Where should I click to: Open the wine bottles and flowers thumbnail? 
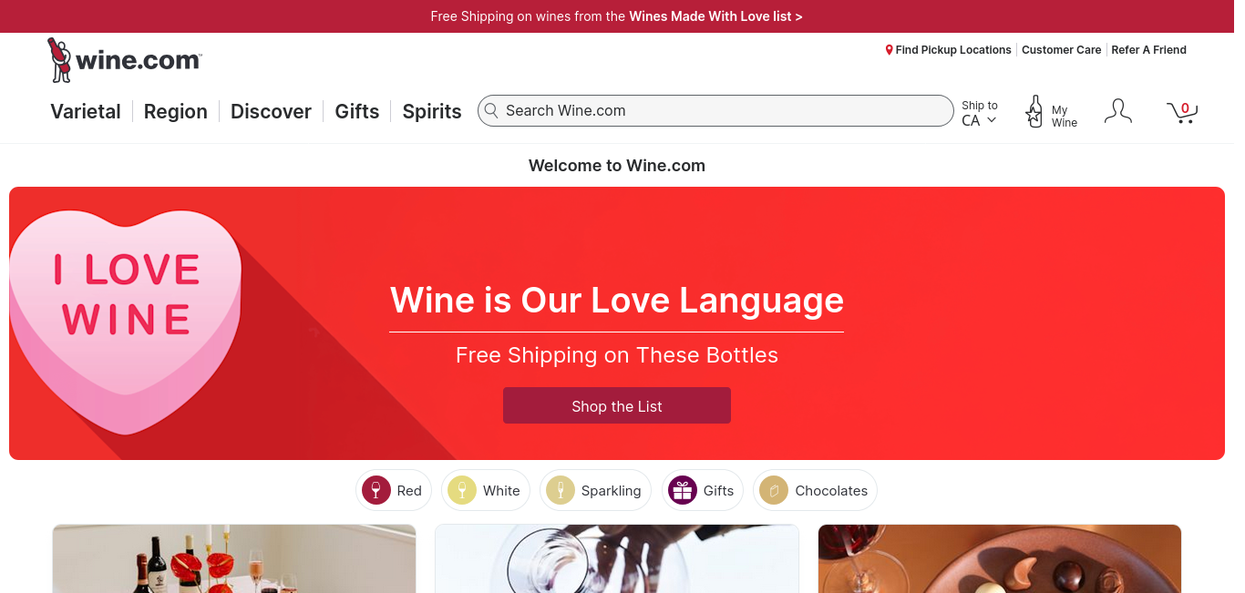234,558
